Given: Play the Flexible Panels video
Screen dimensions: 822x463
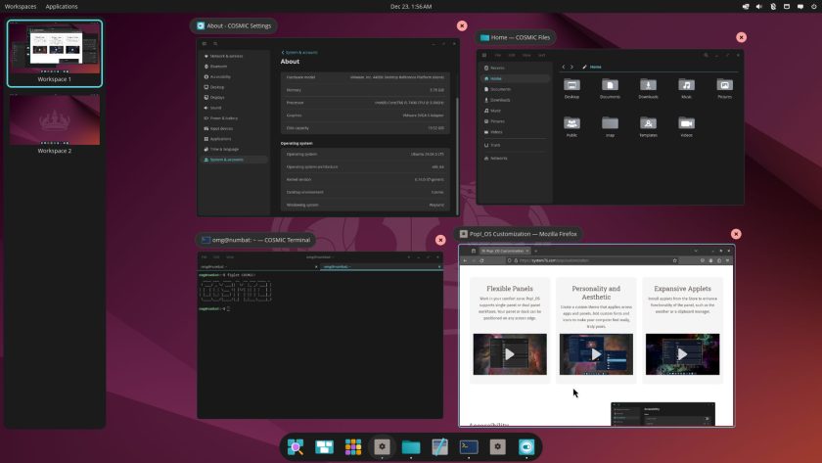Looking at the screenshot, I should pos(510,354).
